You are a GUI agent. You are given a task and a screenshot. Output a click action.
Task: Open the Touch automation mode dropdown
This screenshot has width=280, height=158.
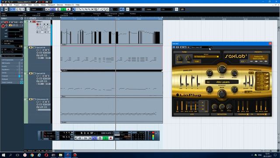(37, 9)
